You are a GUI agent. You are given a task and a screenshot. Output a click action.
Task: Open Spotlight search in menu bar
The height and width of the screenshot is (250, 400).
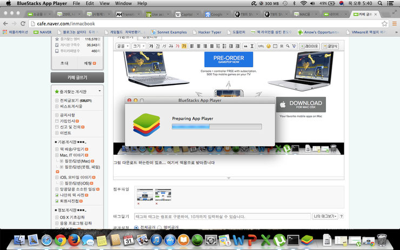[x=380, y=3]
